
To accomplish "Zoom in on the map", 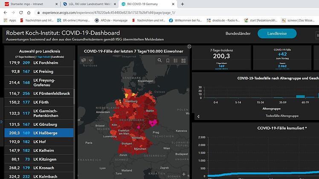I will [x=184, y=174].
